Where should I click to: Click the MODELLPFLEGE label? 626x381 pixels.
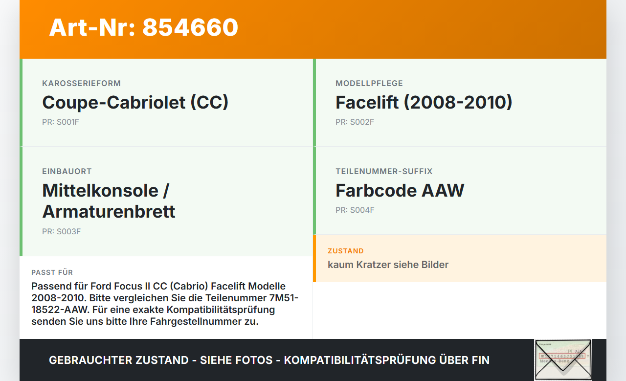click(x=369, y=83)
